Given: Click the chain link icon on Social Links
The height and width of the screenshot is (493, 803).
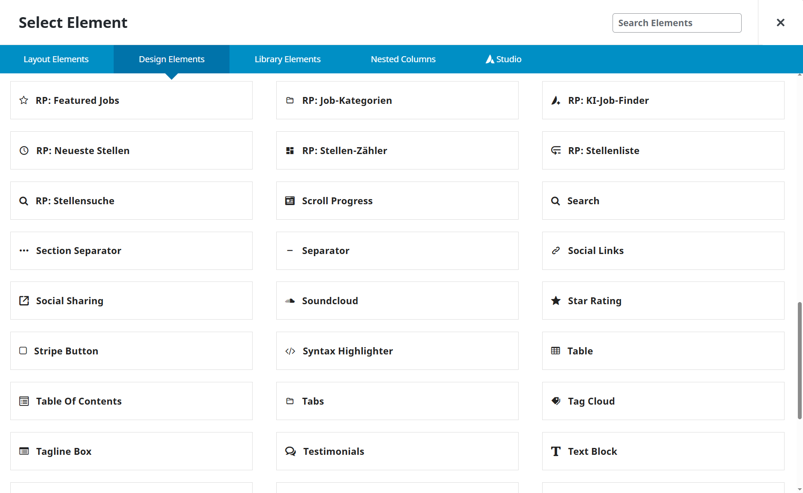Looking at the screenshot, I should 556,251.
